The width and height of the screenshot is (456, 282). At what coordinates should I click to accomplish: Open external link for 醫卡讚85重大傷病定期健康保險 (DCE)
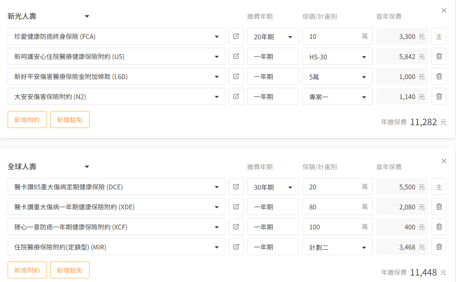tap(236, 187)
